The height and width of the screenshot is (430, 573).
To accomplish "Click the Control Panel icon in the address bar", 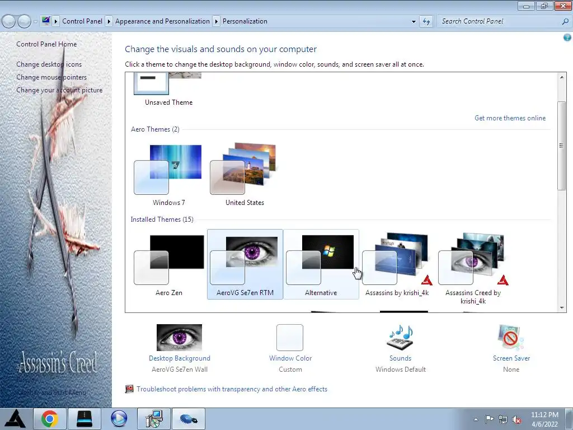I will [x=46, y=21].
